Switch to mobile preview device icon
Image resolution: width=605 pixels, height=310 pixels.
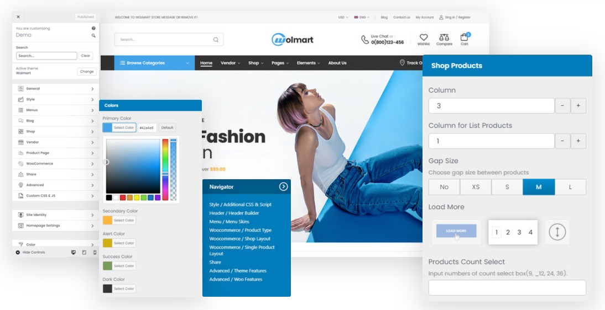[x=95, y=253]
